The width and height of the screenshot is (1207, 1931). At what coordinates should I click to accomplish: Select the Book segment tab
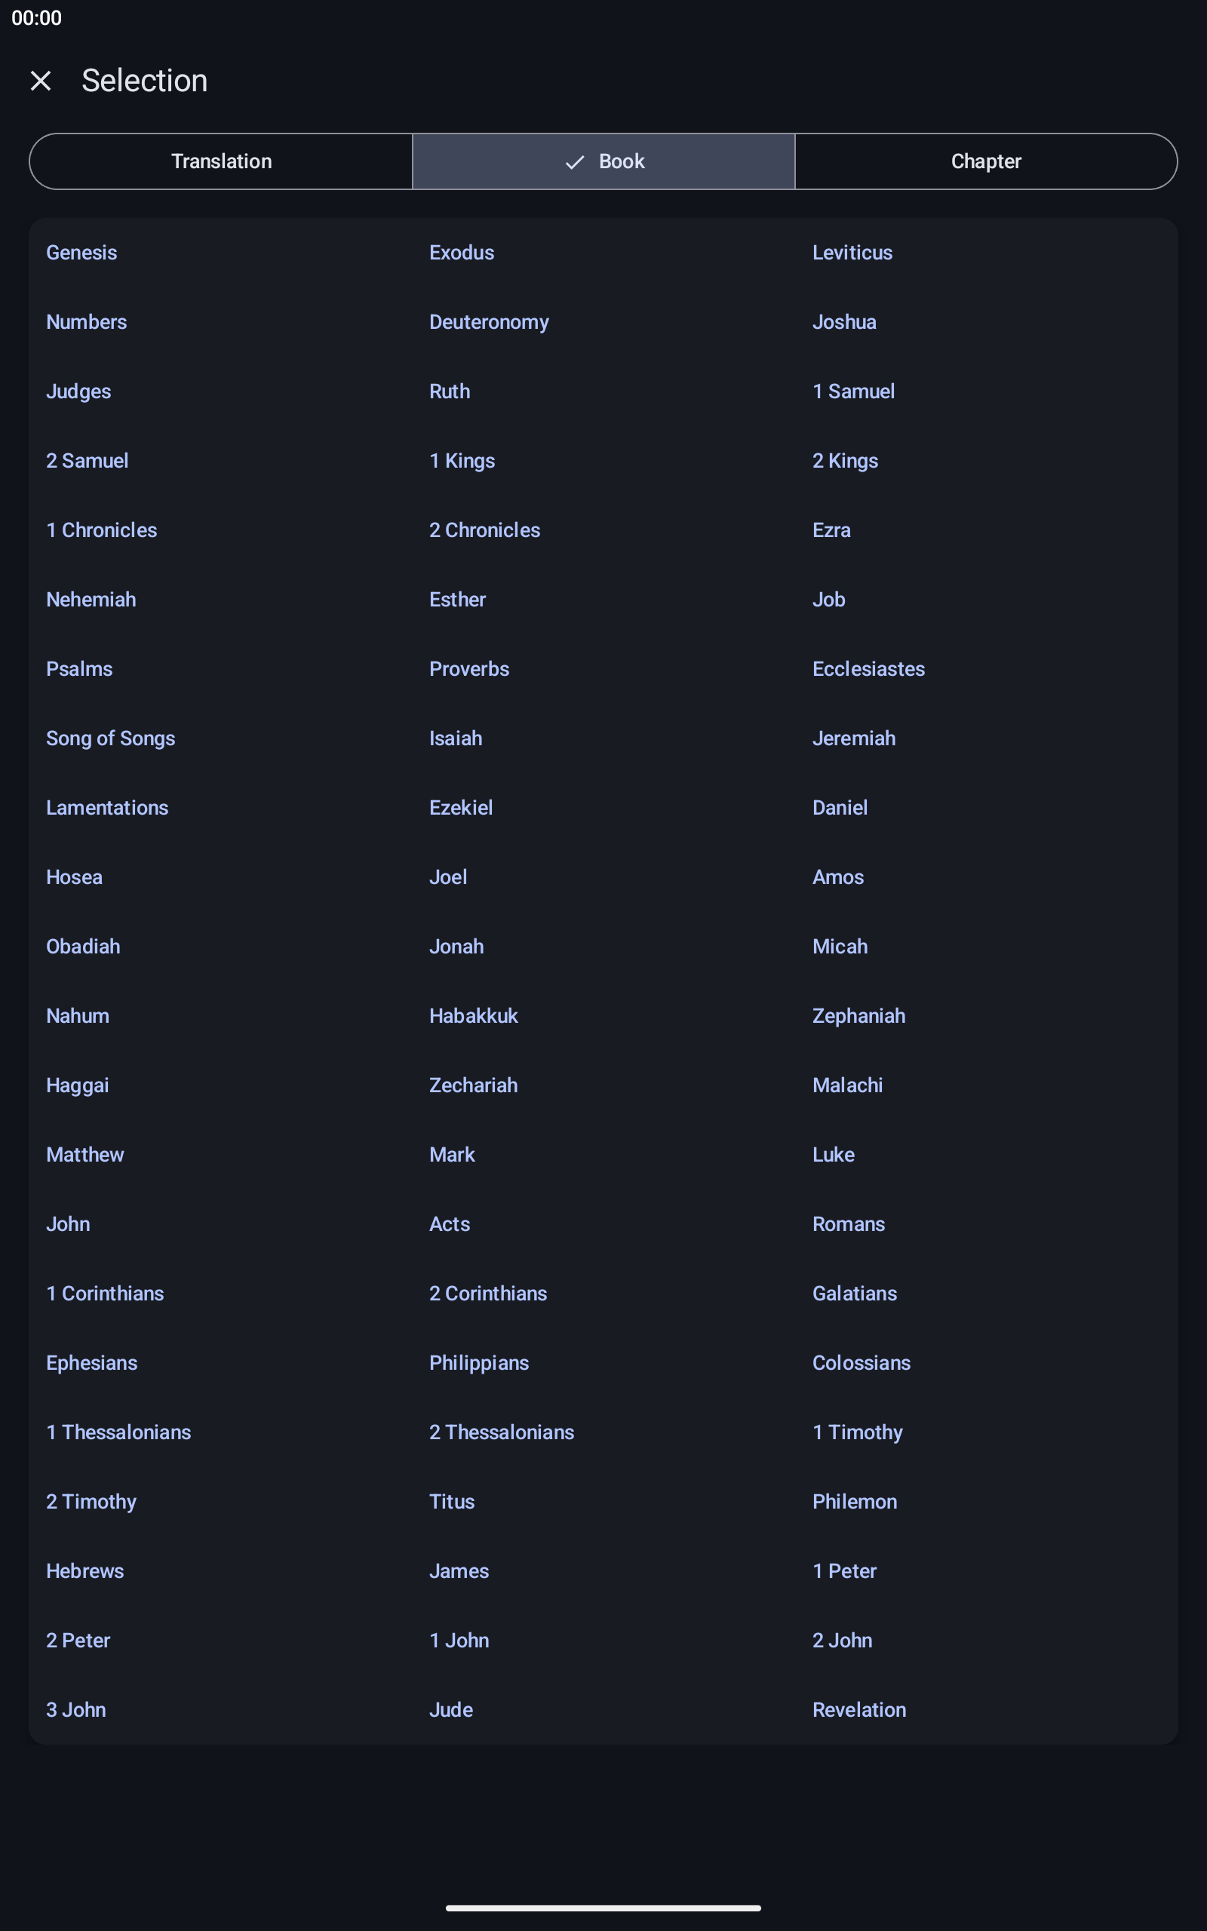pos(603,161)
